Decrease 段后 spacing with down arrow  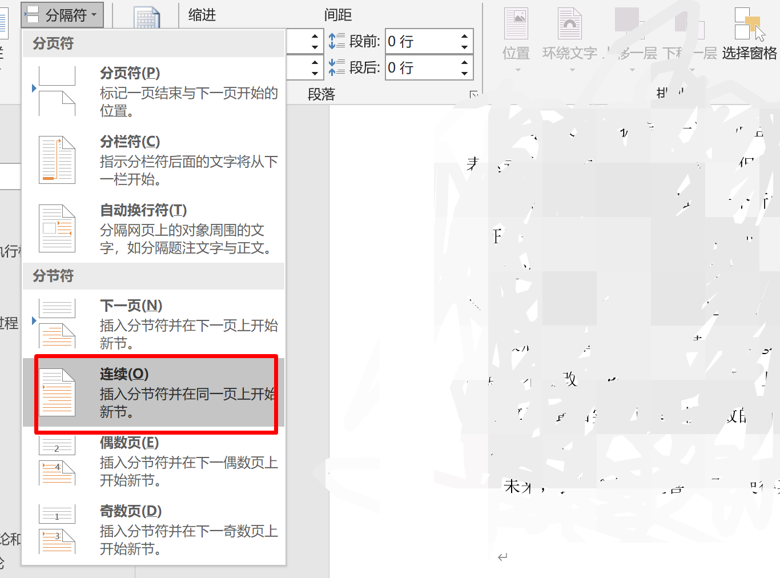click(465, 74)
